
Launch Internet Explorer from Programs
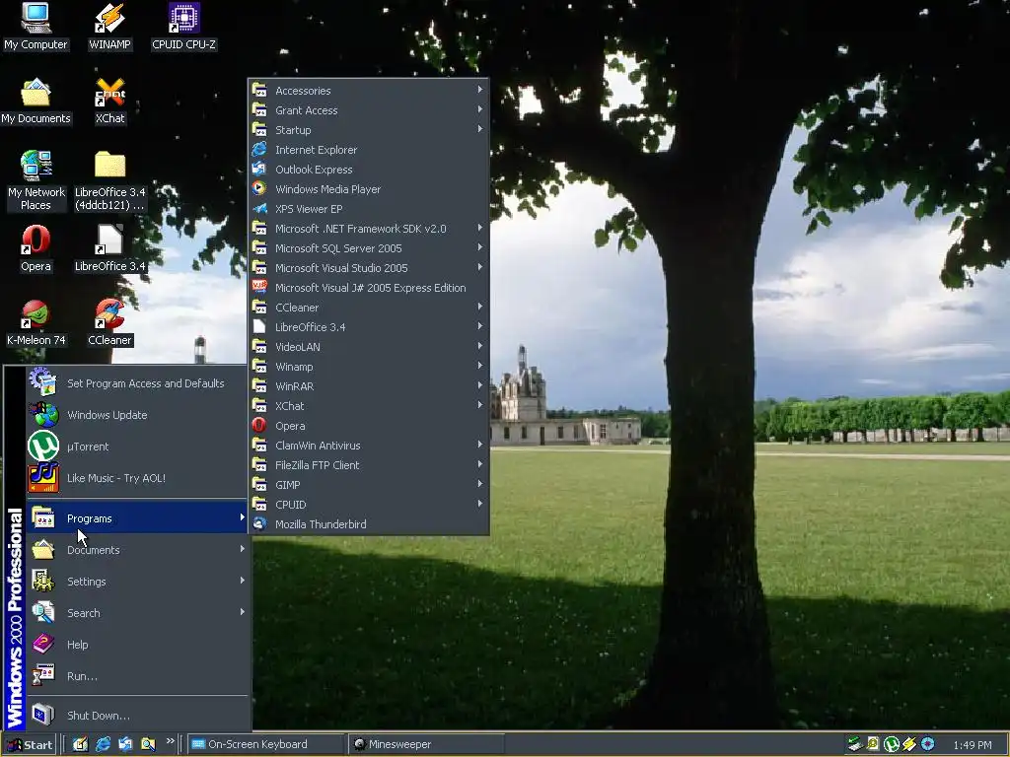tap(369, 150)
